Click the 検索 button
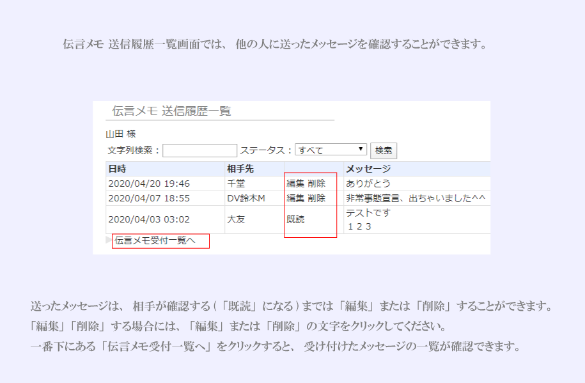 383,150
